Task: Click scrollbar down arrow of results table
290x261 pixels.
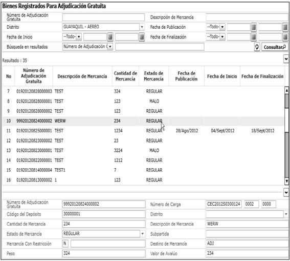Action: pos(286,181)
